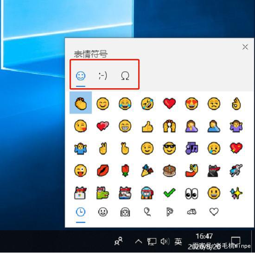Image resolution: width=255 pixels, height=253 pixels.
Task: Insert the sparkling heart emoji
Action: point(236,148)
